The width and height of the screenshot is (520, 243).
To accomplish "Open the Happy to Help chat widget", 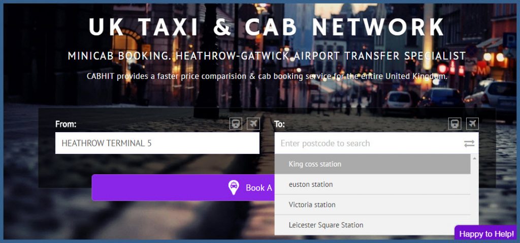I will (486, 234).
